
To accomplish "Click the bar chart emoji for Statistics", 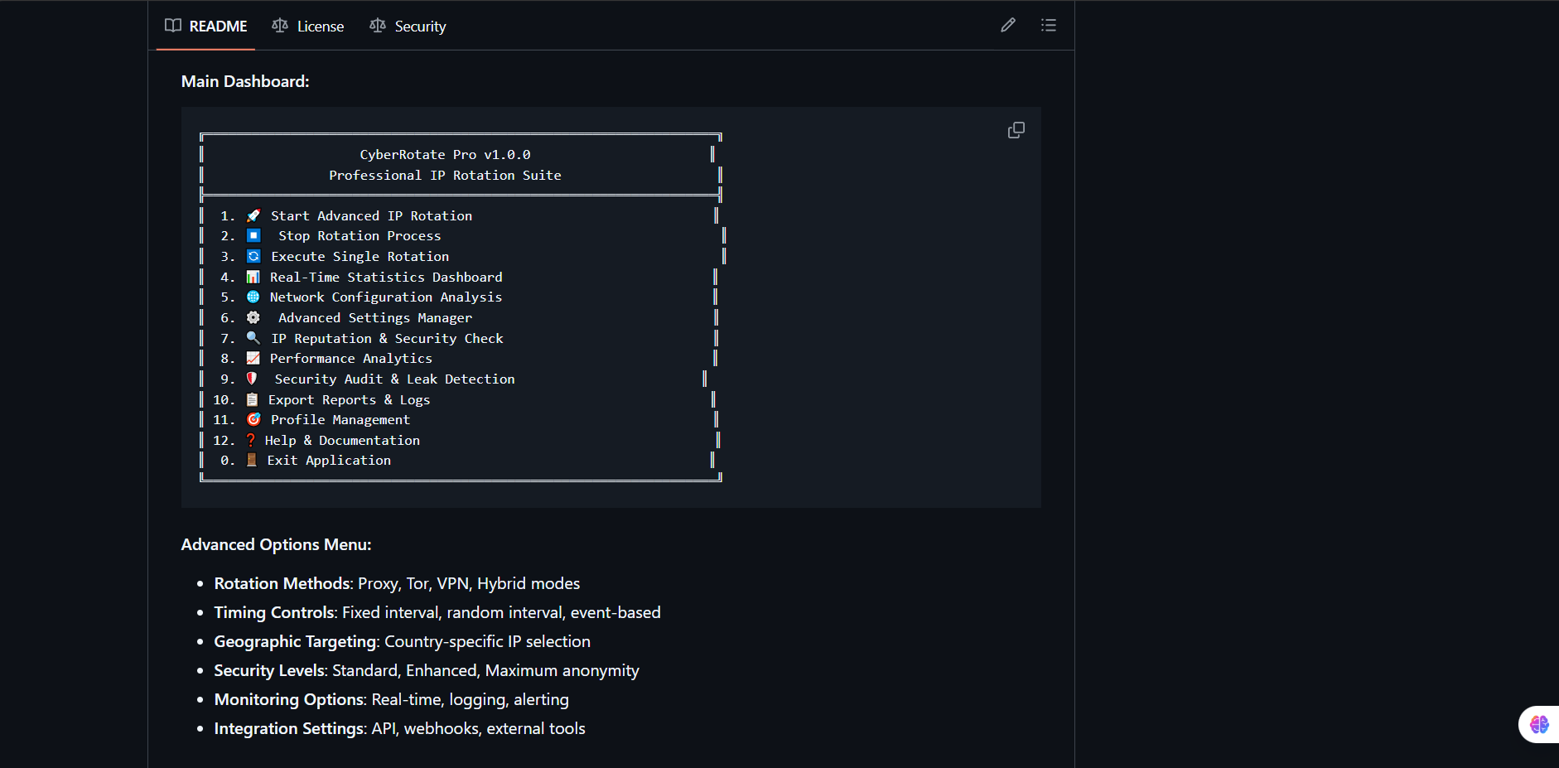I will (x=253, y=277).
